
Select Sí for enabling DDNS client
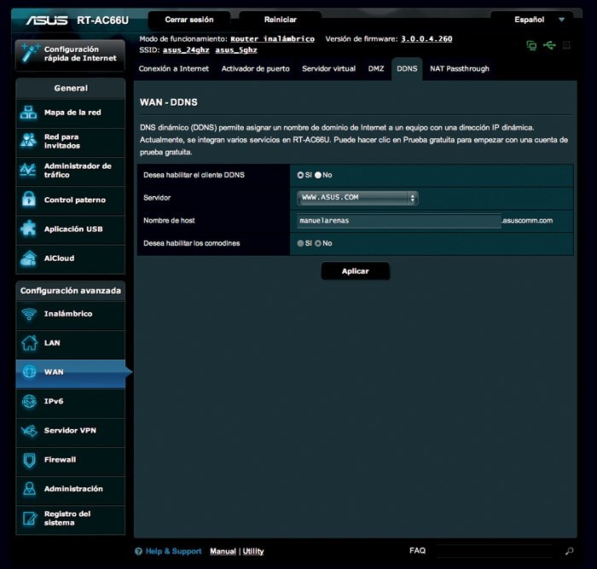coord(300,175)
